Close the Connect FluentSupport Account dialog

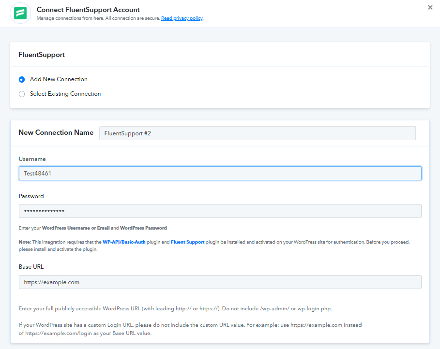[430, 8]
